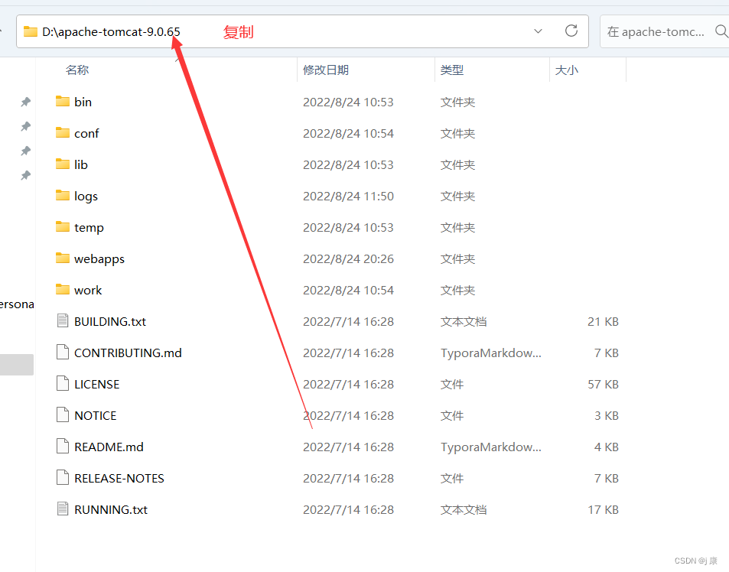Click the logs folder icon

coord(62,196)
